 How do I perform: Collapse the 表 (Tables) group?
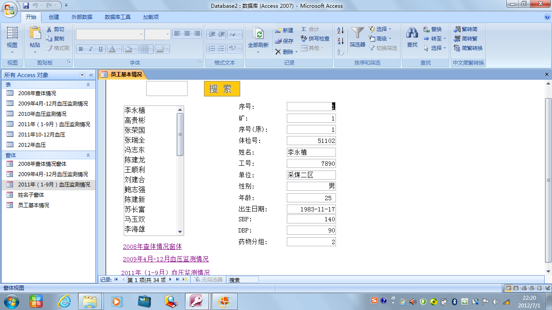pyautogui.click(x=88, y=85)
